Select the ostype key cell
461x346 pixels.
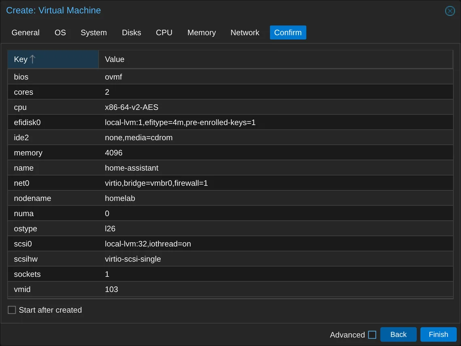click(x=53, y=229)
